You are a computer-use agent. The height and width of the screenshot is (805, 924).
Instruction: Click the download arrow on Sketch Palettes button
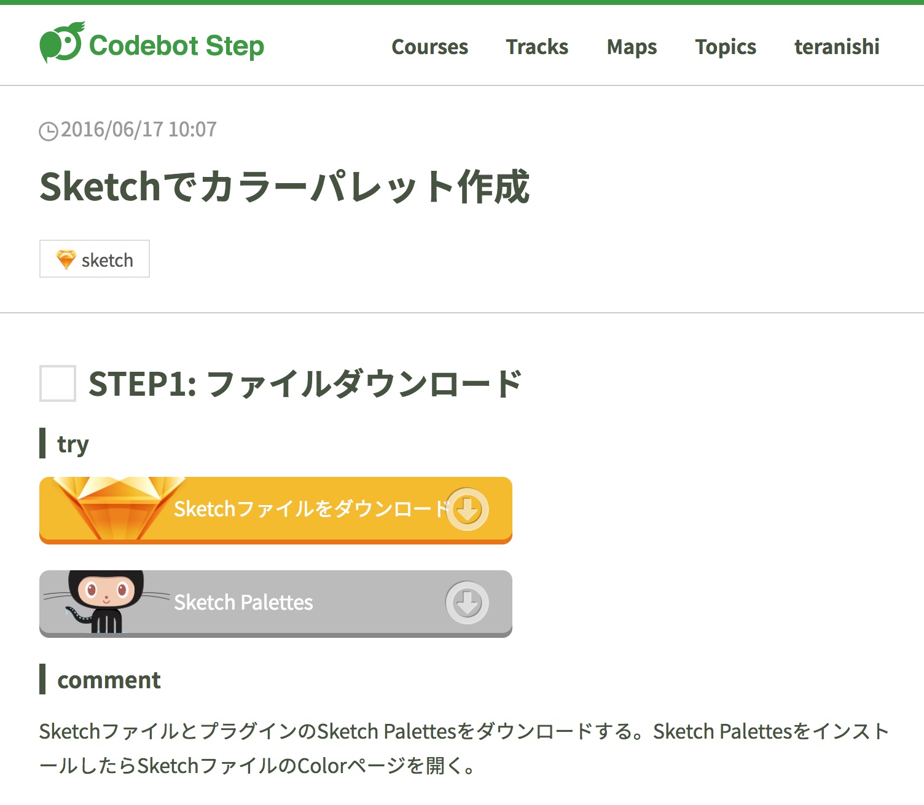tap(467, 603)
